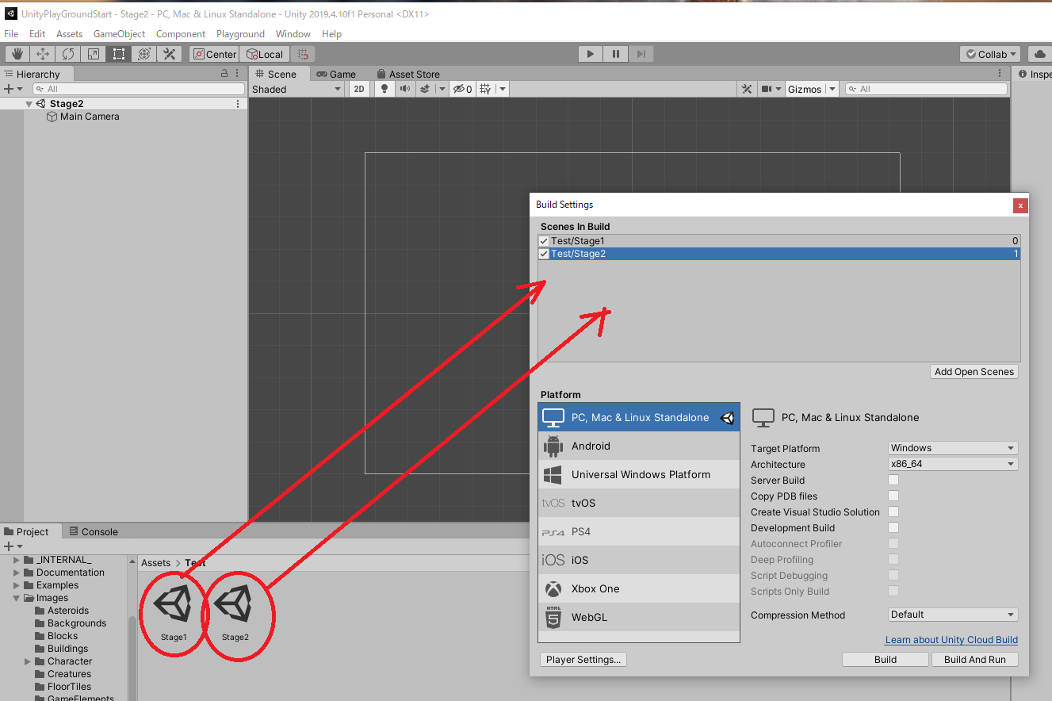Open the Shaded draw mode dropdown
This screenshot has width=1052, height=701.
pyautogui.click(x=296, y=89)
